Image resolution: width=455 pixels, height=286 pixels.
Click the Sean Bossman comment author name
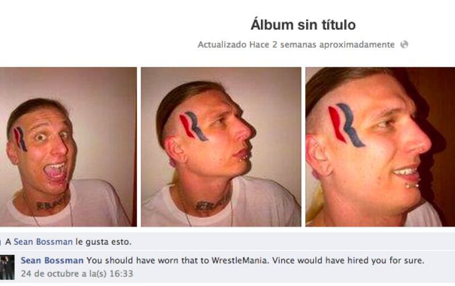tap(52, 260)
